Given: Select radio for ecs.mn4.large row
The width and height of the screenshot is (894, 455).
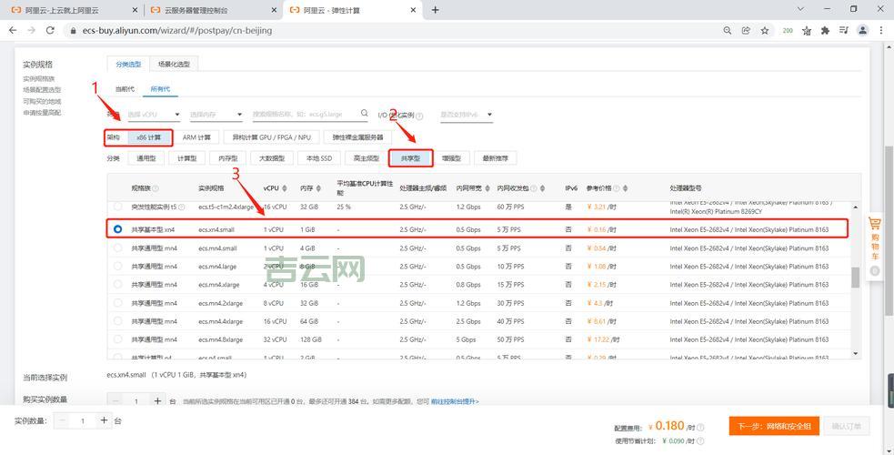Looking at the screenshot, I should 118,267.
